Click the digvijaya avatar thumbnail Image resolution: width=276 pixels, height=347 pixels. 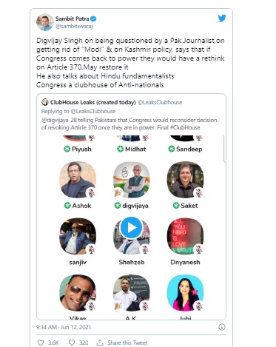pyautogui.click(x=131, y=180)
